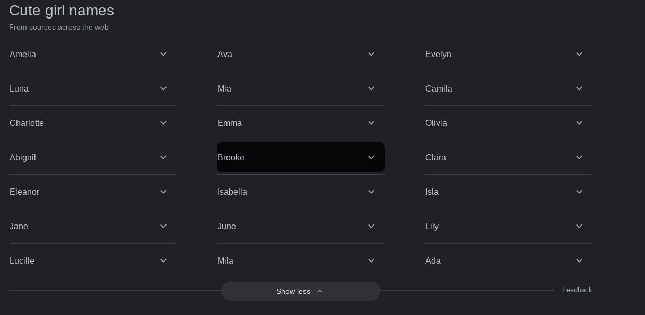Click the Feedback link

(577, 290)
